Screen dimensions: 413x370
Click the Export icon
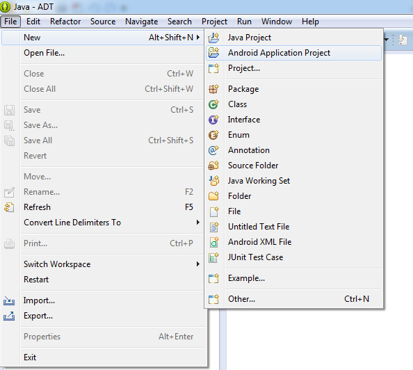point(9,316)
